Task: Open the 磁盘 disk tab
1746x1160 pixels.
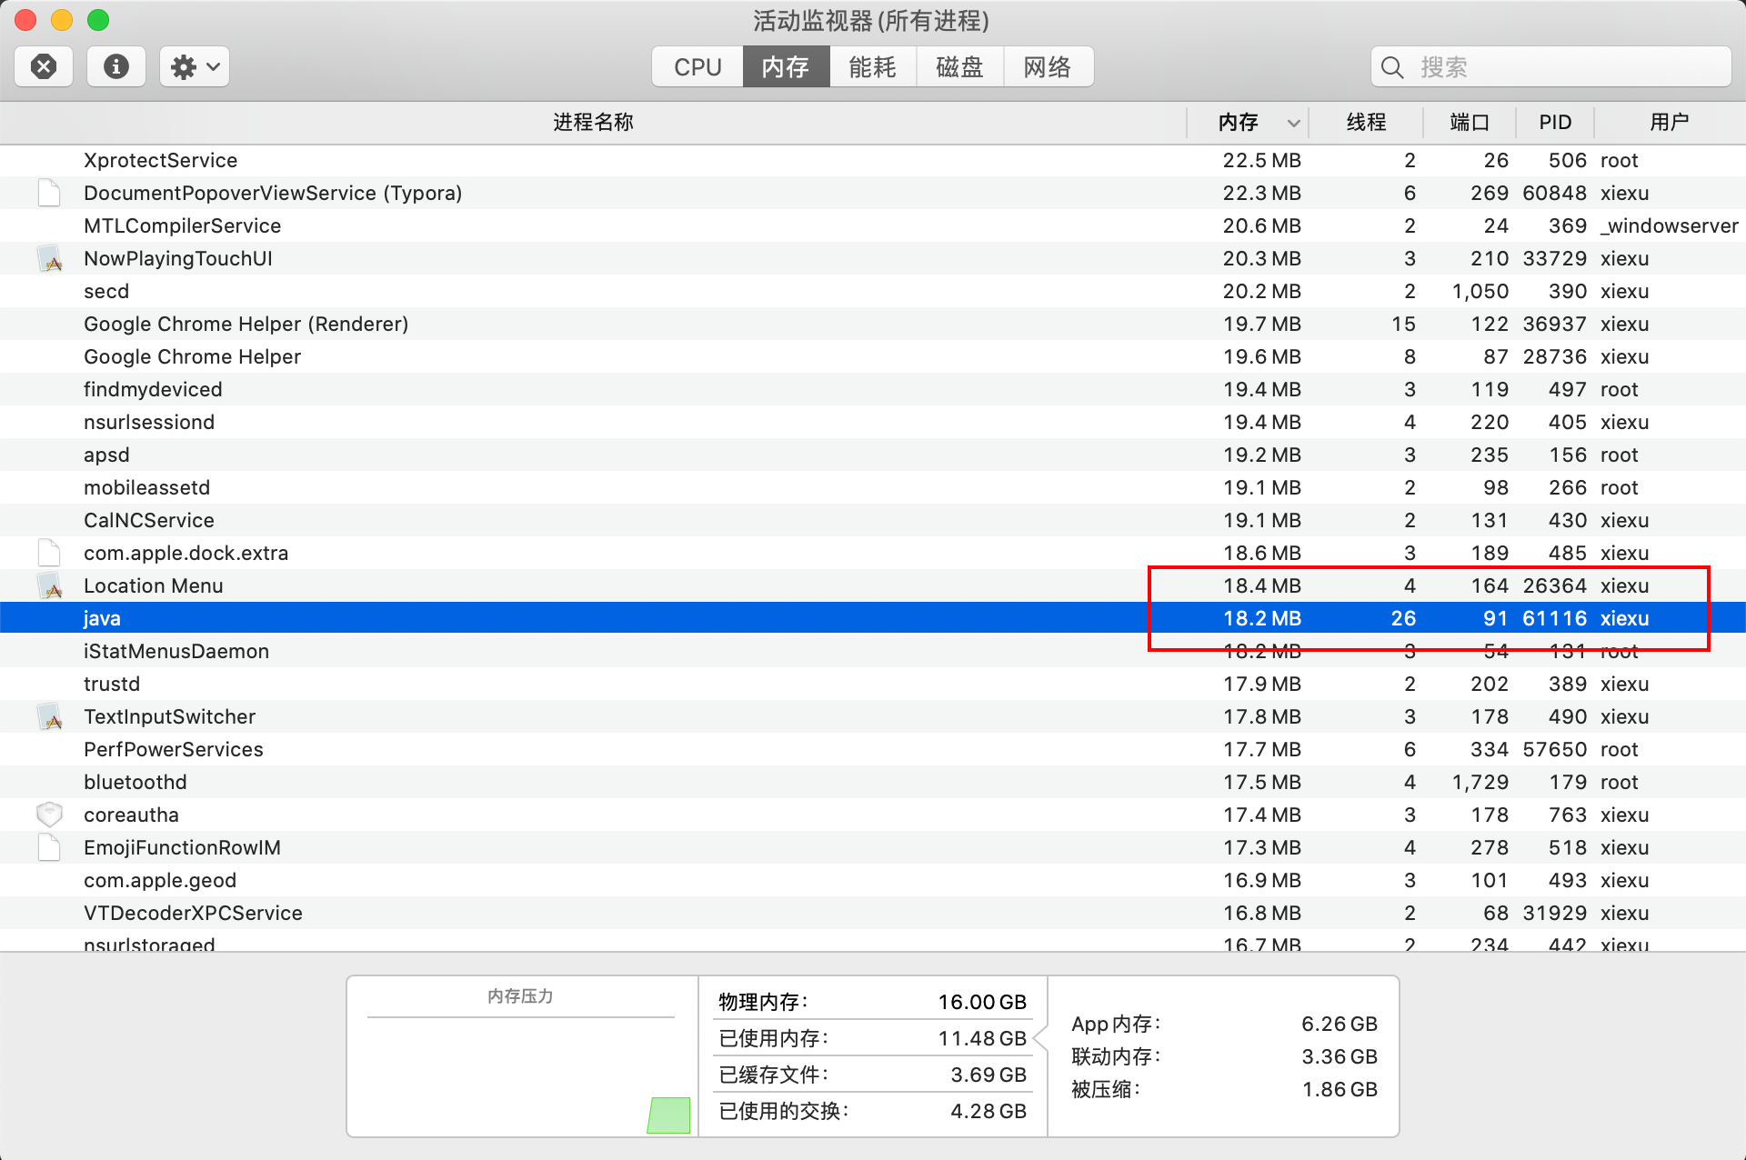Action: tap(959, 67)
